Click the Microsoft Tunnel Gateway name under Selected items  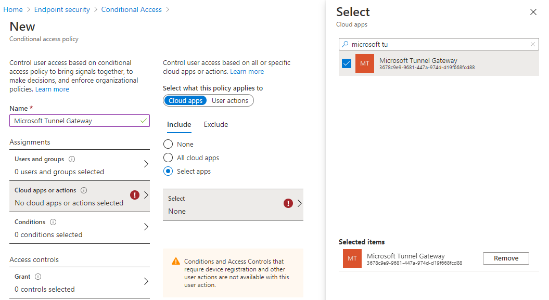(x=406, y=256)
